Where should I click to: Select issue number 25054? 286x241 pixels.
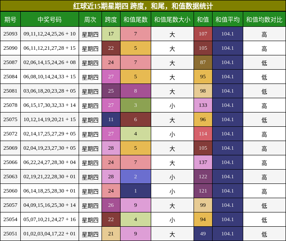10,219
